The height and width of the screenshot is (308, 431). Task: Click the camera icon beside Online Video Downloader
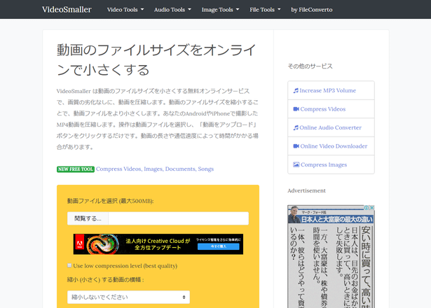(296, 146)
